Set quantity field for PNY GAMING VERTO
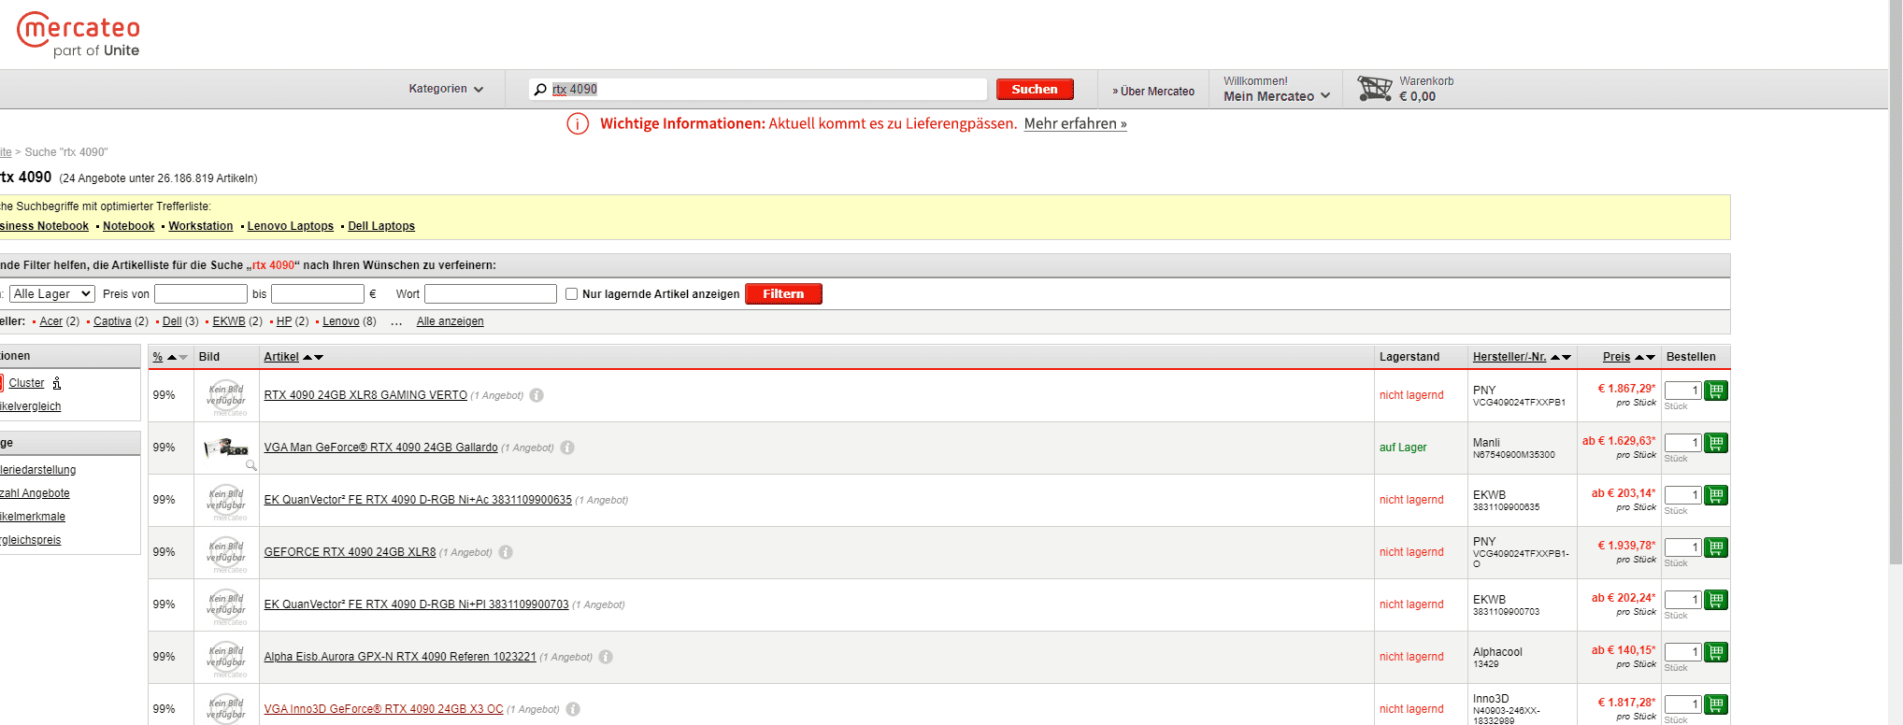This screenshot has width=1903, height=725. (x=1682, y=391)
